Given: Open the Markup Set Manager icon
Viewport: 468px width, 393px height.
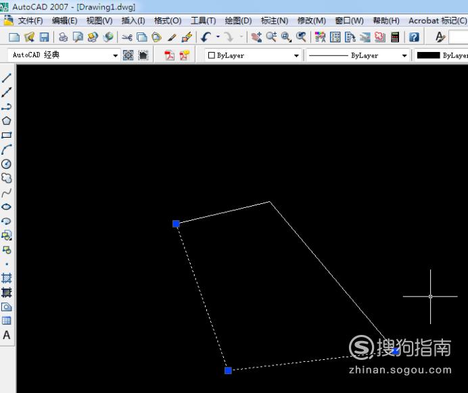Looking at the screenshot, I should (x=380, y=37).
